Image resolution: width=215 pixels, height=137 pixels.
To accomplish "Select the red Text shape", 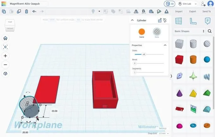I will (180, 109).
